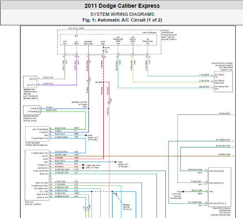This screenshot has height=218, width=243.
Task: Click the "DK BLU/GRY" label at reference 1
Action: click(224, 113)
